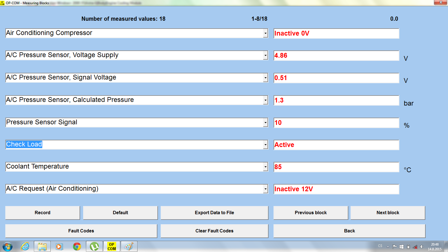Click the Back button
Viewport: 448px width, 252px height.
[x=349, y=231]
